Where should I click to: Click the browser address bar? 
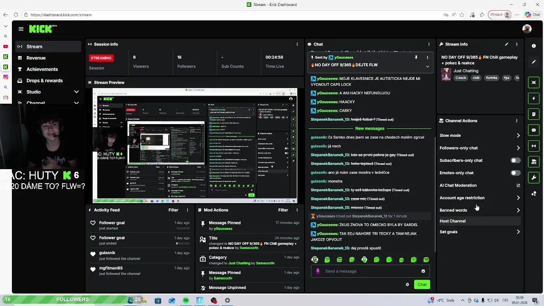[244, 14]
